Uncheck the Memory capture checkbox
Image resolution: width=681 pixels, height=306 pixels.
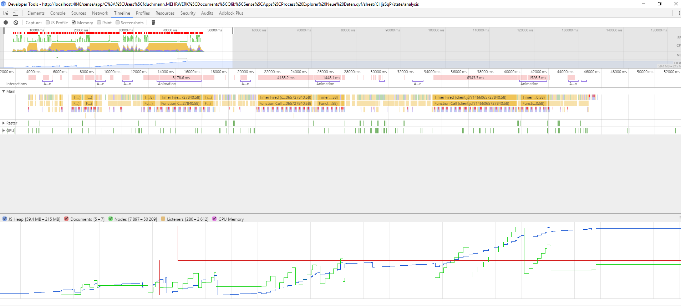pyautogui.click(x=74, y=22)
